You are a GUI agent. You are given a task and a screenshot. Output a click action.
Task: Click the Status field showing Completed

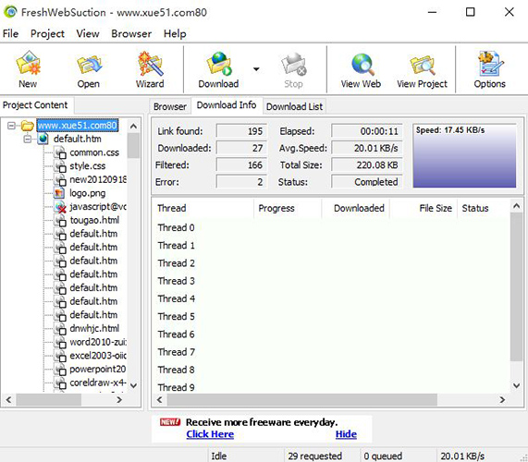367,182
